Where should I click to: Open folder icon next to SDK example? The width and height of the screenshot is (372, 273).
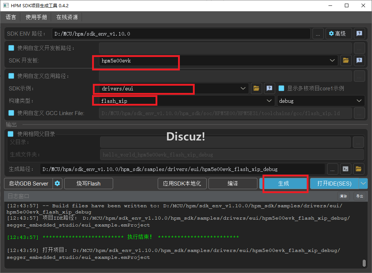[256, 88]
